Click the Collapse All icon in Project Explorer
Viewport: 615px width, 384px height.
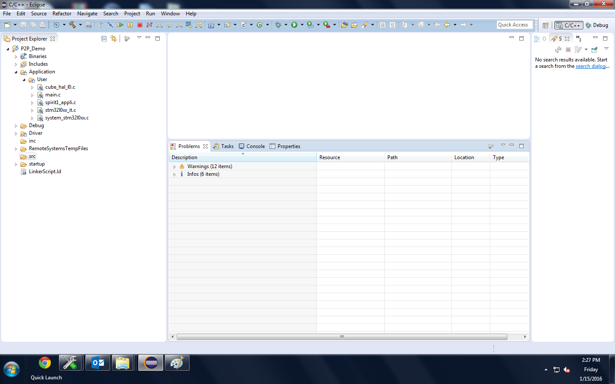click(104, 38)
